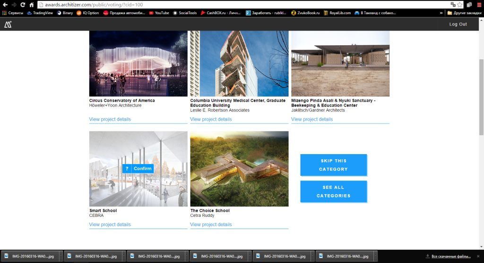View project details for Mizengo Pinda Asali Sanctuary
This screenshot has height=263, width=484.
[x=312, y=119]
